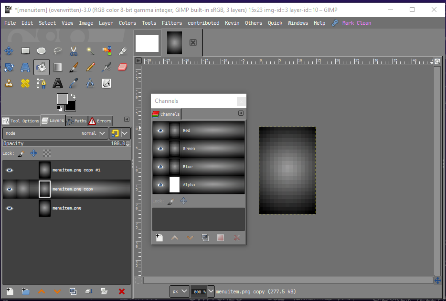Click the Color Picker eyedropper tool
Image resolution: width=446 pixels, height=301 pixels.
[x=74, y=83]
